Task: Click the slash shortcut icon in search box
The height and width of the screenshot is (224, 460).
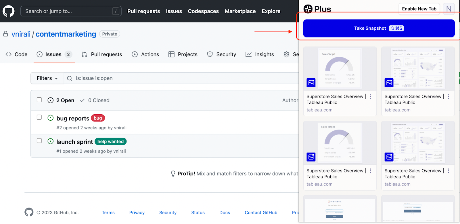Action: tap(116, 11)
